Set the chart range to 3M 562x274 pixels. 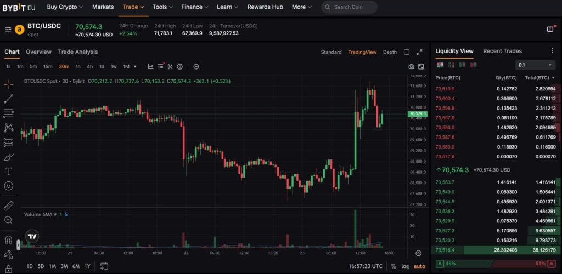64,266
